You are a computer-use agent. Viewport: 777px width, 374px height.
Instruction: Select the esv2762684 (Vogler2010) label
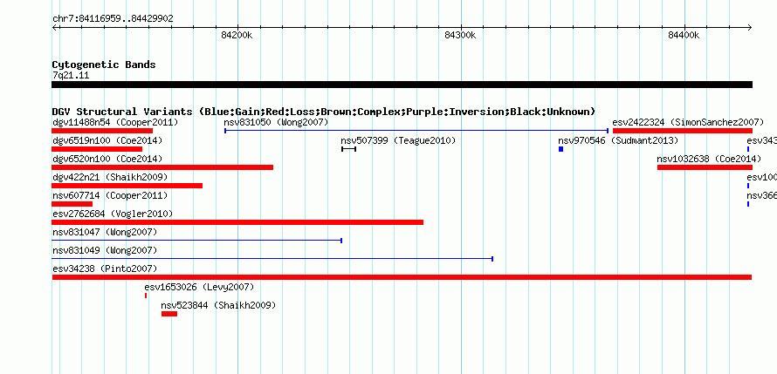point(113,214)
